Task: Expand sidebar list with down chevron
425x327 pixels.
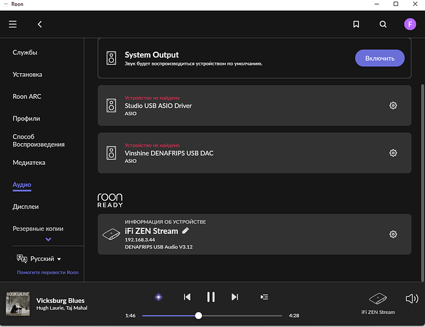Action: tap(48, 239)
